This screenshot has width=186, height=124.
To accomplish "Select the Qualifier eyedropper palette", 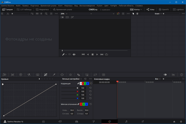I will 54,75.
